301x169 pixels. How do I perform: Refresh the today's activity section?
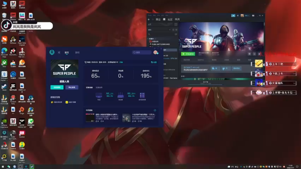155,110
